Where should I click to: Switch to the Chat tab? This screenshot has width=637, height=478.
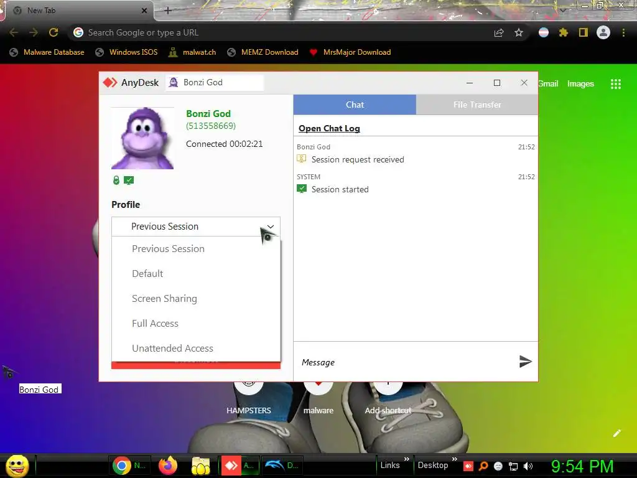(x=355, y=105)
